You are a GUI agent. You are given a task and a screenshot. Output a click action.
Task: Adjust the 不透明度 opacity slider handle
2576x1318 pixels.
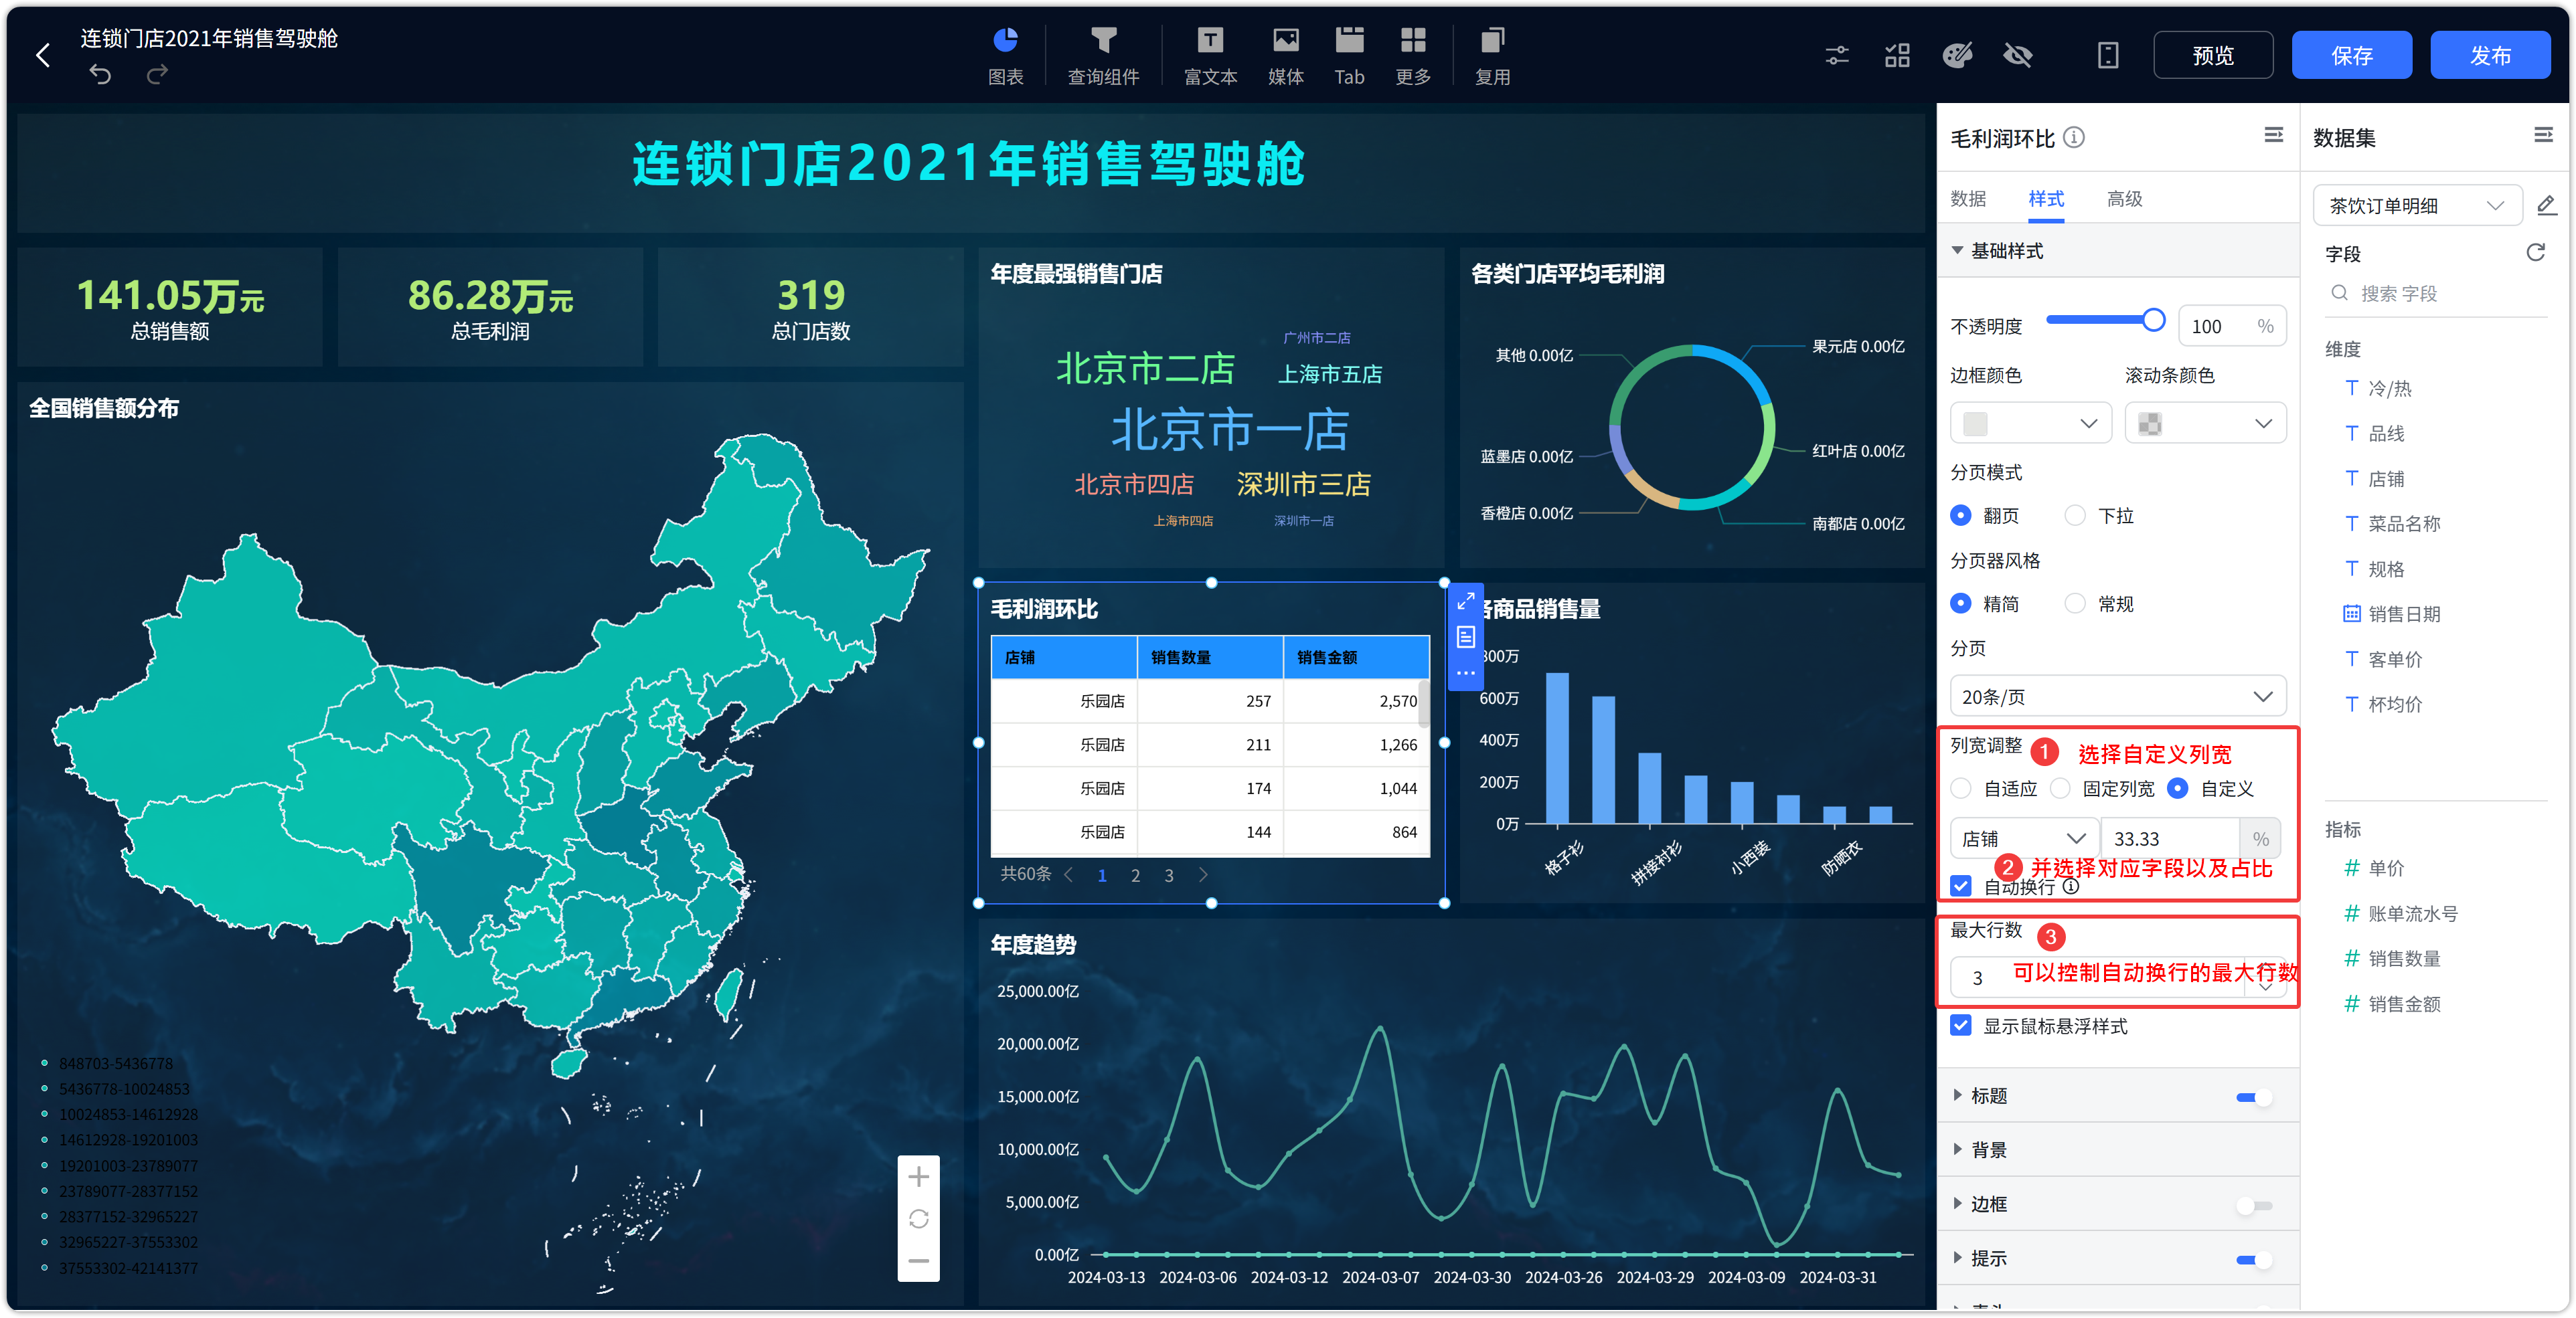[x=2154, y=320]
